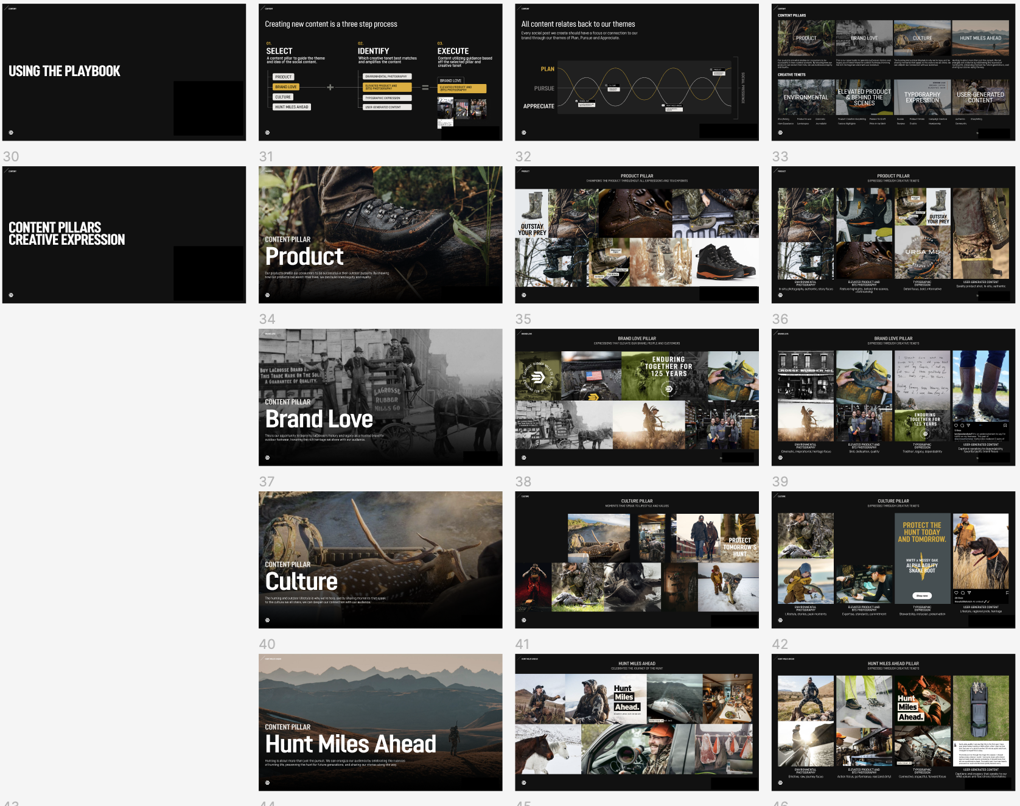Viewport: 1020px width, 806px height.
Task: Open the Culture Pillar 'Expressed through creative tenets' slide
Action: [x=893, y=560]
